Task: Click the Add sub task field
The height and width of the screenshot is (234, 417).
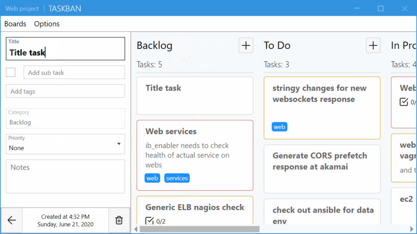Action: point(74,72)
